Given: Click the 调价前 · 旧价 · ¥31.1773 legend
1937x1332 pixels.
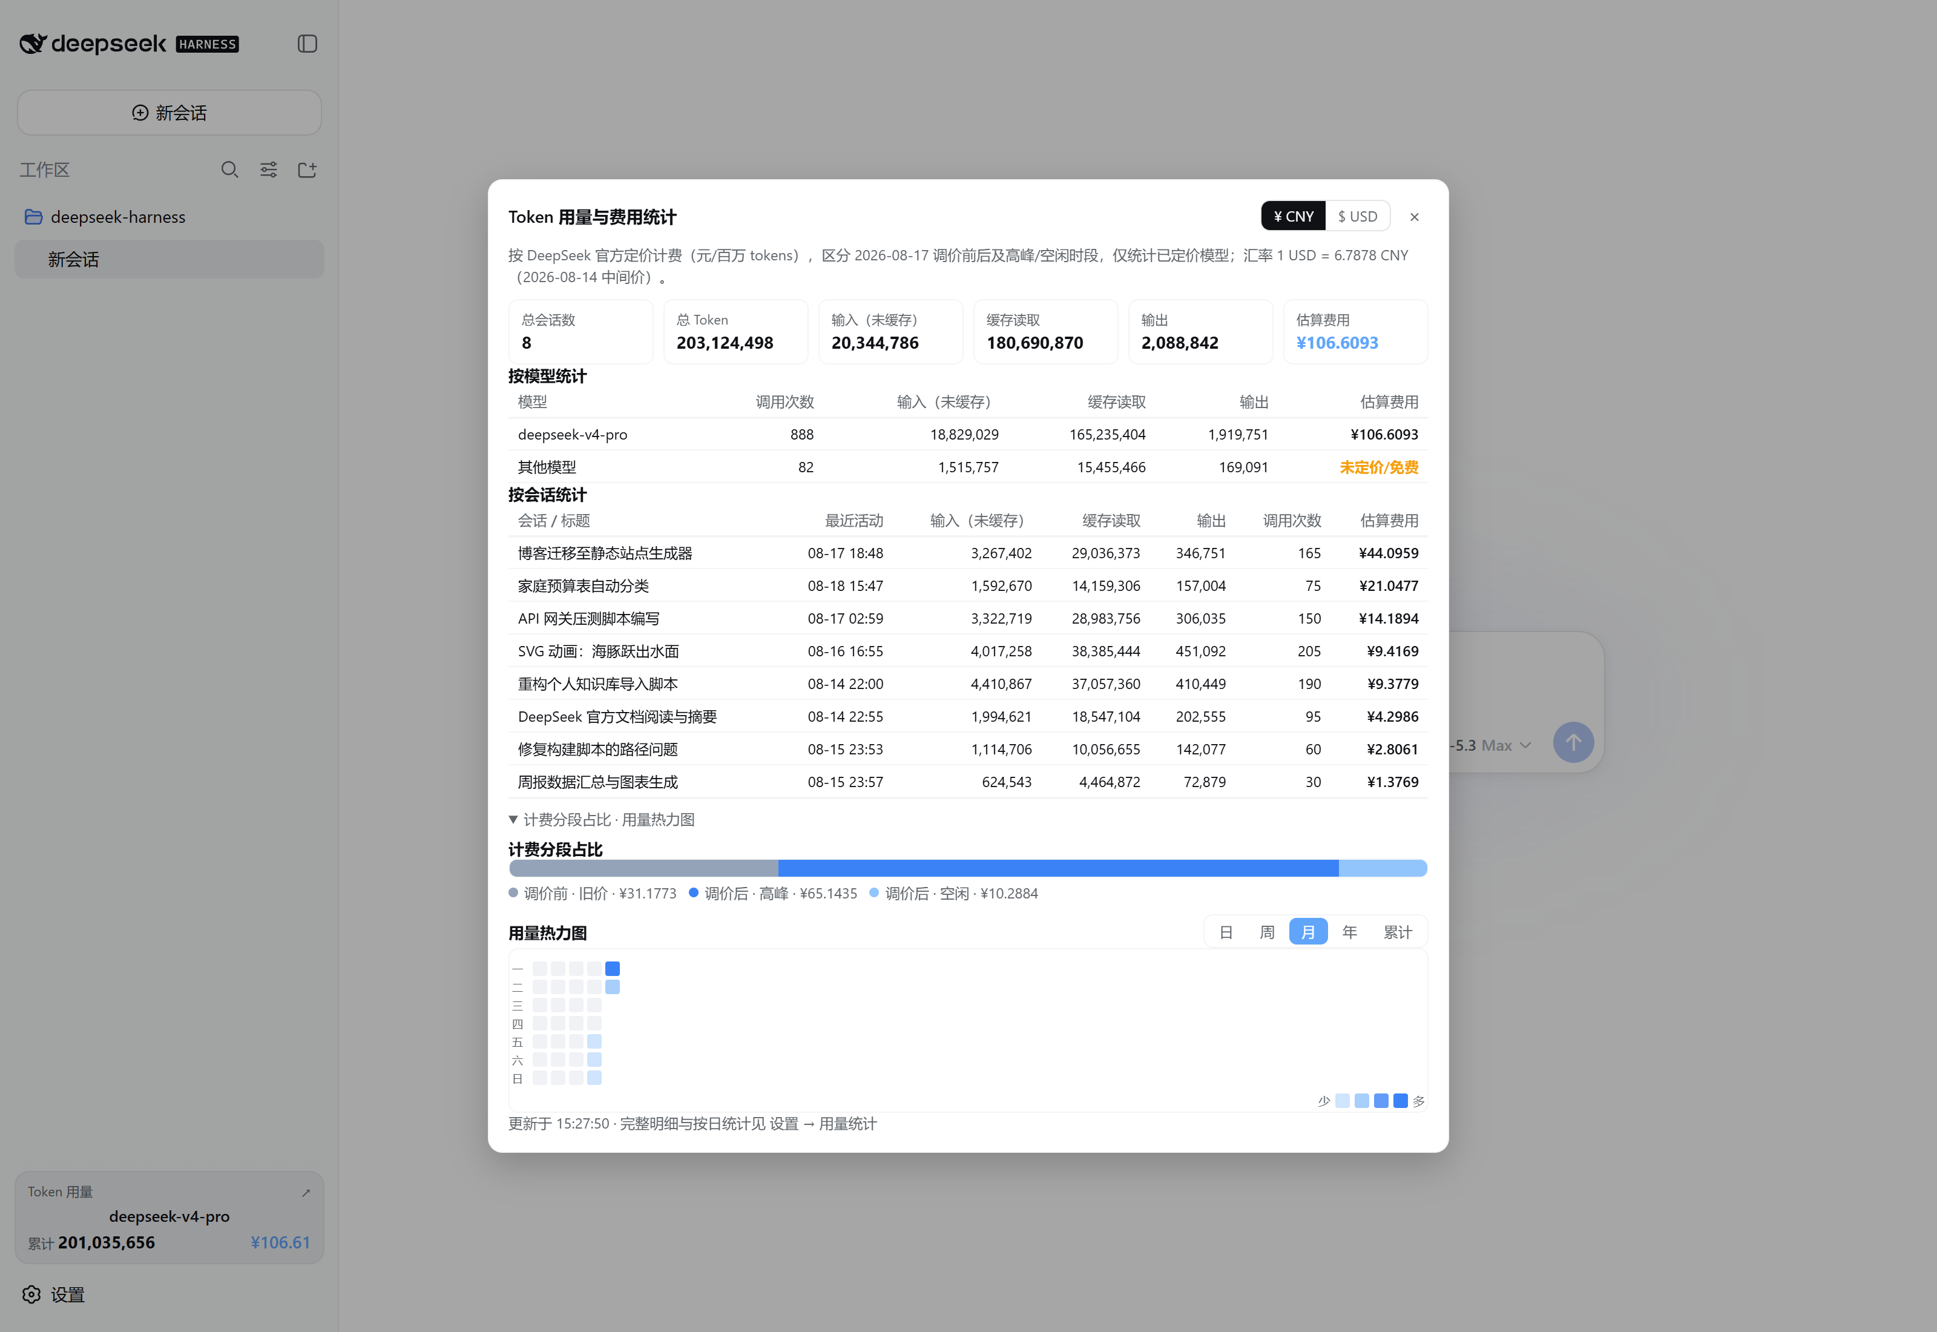Looking at the screenshot, I should (x=593, y=894).
